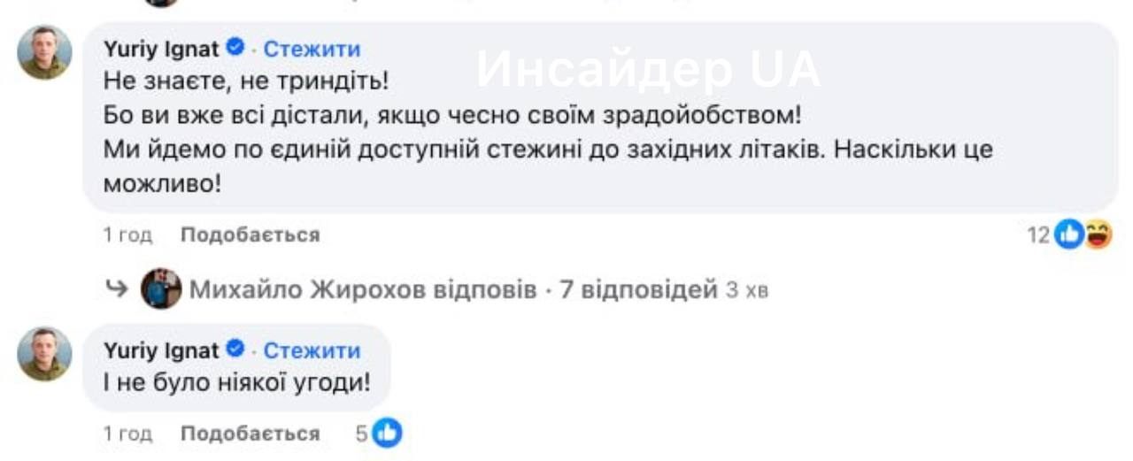Follow Yuriy Ignat via 'Стежити' on first comment
Image resolution: width=1133 pixels, height=461 pixels.
coord(312,49)
